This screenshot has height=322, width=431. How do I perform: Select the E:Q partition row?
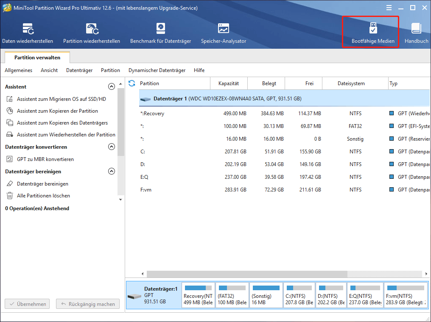285,177
